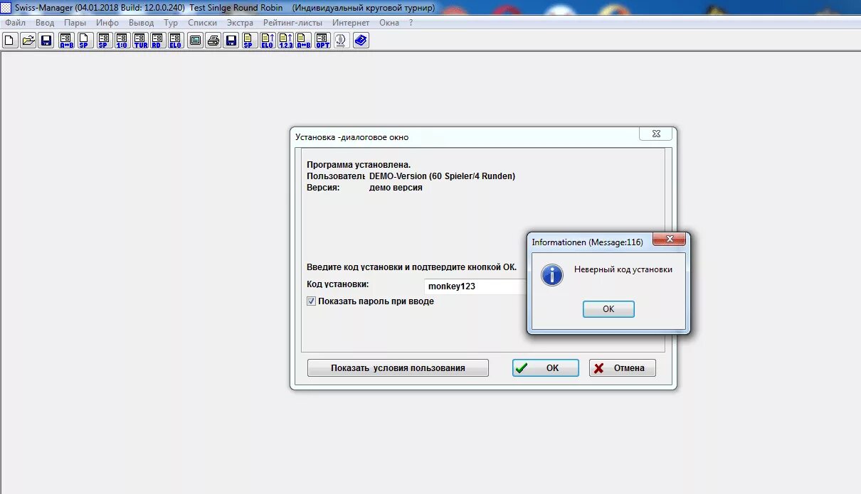Open the Рейтинг-листы menu

pyautogui.click(x=293, y=23)
